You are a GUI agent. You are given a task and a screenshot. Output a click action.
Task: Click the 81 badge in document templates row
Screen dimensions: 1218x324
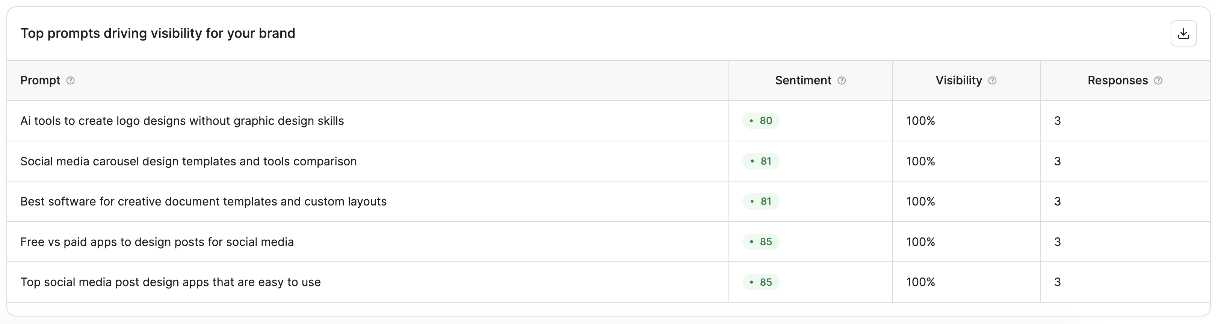[761, 201]
